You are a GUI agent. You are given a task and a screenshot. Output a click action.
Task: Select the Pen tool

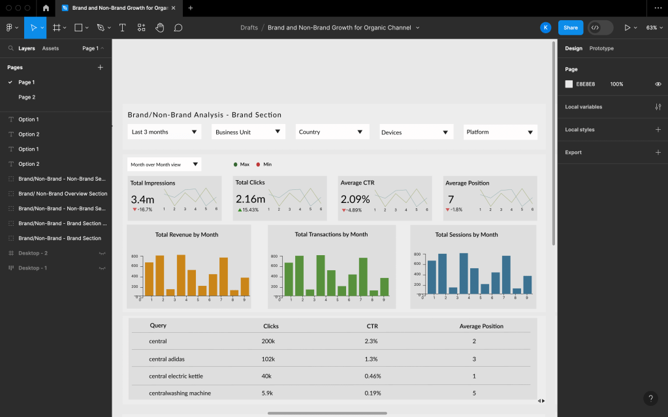[101, 27]
